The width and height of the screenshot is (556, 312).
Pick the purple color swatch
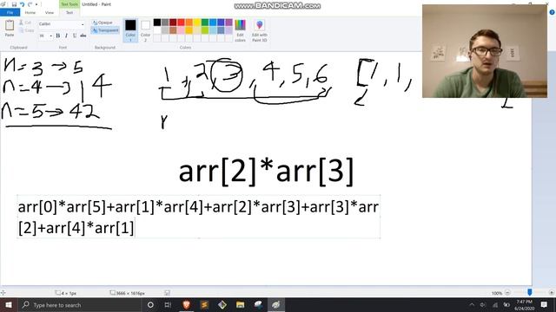tap(228, 23)
